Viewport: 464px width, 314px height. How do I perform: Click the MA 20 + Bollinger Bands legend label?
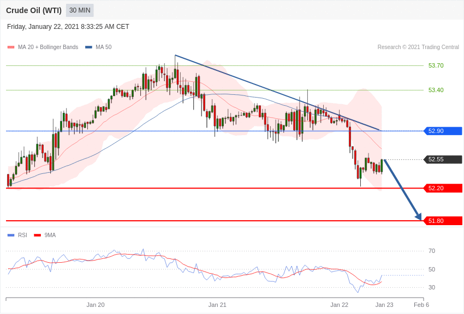click(x=48, y=47)
